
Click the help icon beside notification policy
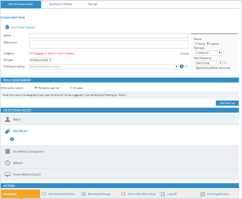(186, 66)
